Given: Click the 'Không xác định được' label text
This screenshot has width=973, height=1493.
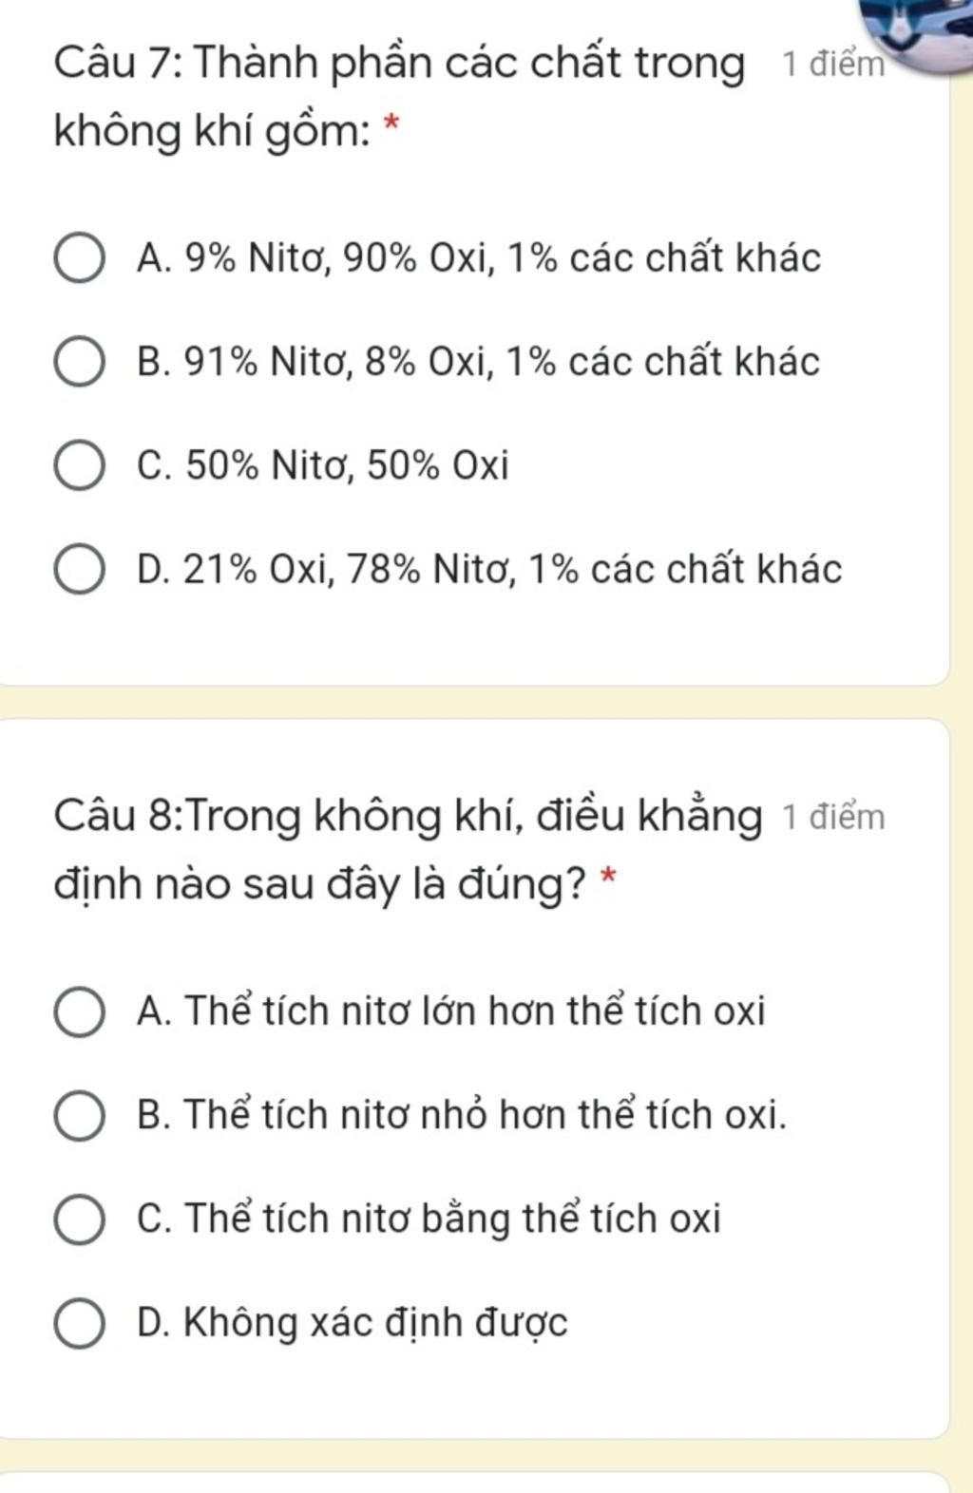Looking at the screenshot, I should coord(375,1323).
